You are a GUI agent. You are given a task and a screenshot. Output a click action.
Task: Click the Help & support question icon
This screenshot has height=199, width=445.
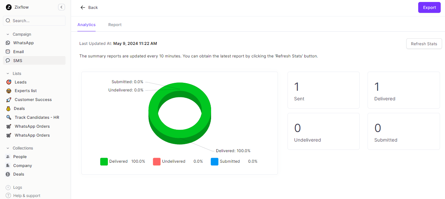(x=8, y=195)
